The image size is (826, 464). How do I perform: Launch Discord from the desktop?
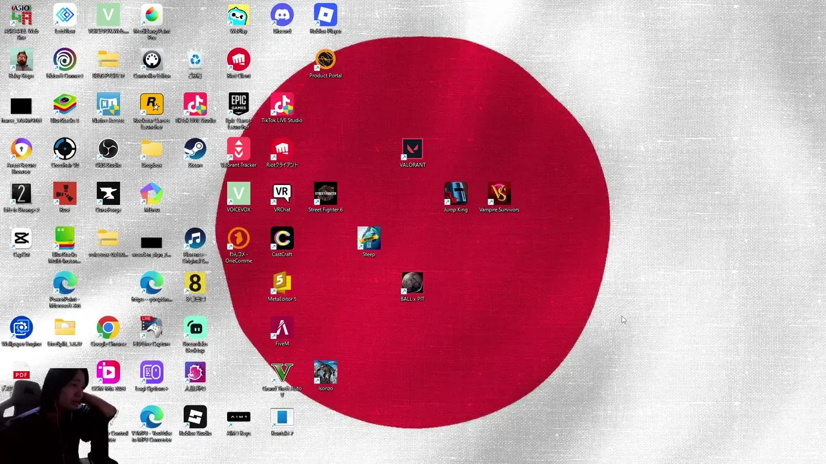(282, 15)
